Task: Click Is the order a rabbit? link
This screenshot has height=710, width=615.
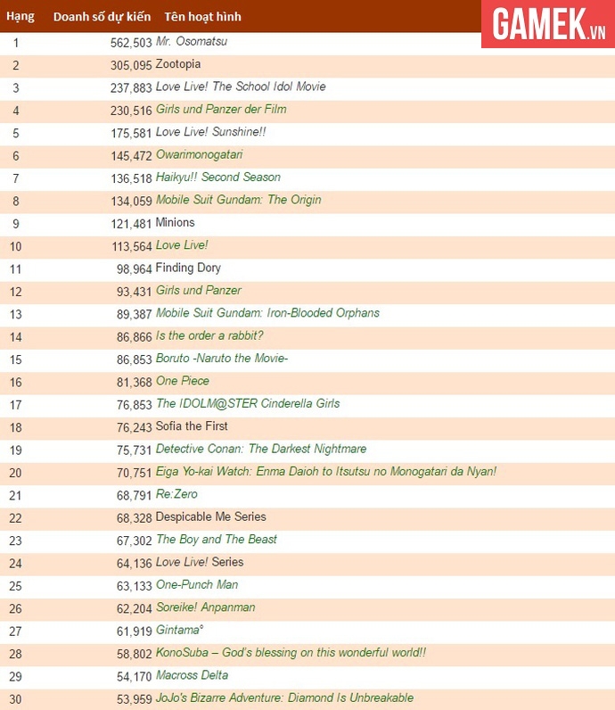Action: click(209, 335)
